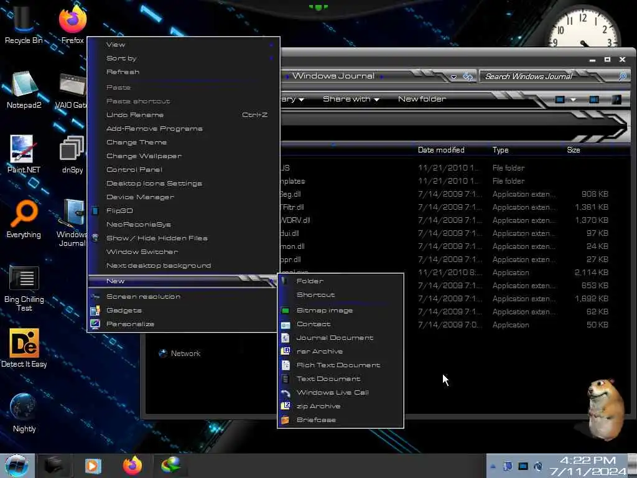
Task: Choose Add-Remove Programs menu entry
Action: pyautogui.click(x=184, y=128)
